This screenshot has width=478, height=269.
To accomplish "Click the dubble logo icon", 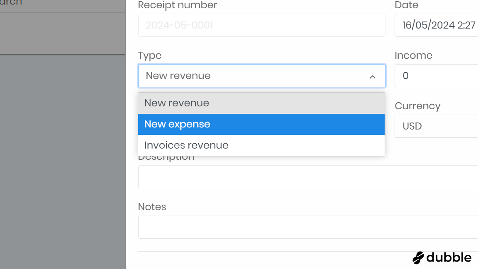I will 418,257.
